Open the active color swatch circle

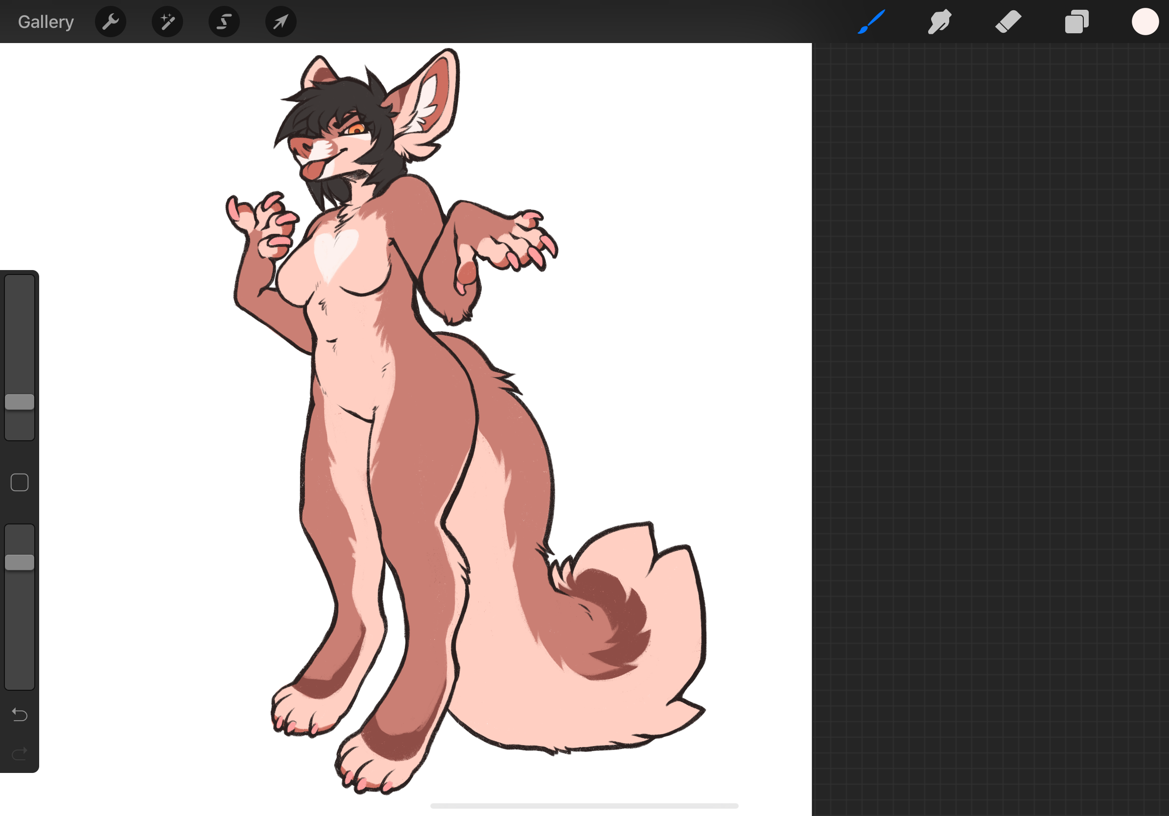click(x=1145, y=22)
